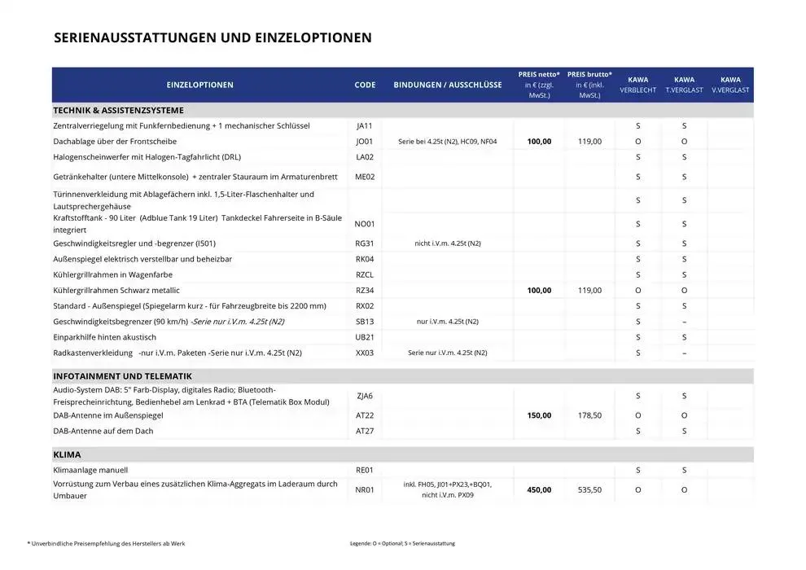The width and height of the screenshot is (806, 570).
Task: Select the EINZELOPTIONEN column header
Action: click(x=200, y=85)
